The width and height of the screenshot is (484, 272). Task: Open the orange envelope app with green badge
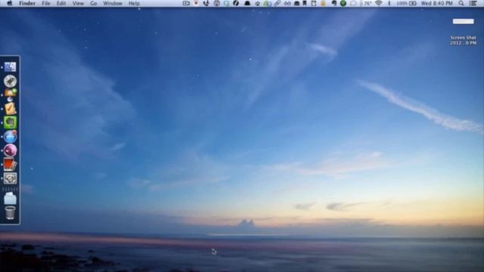point(10,94)
